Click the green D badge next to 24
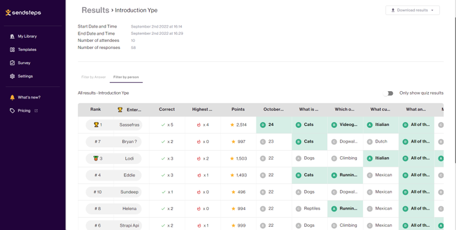Viewport: 456px width, 230px height. coord(263,125)
